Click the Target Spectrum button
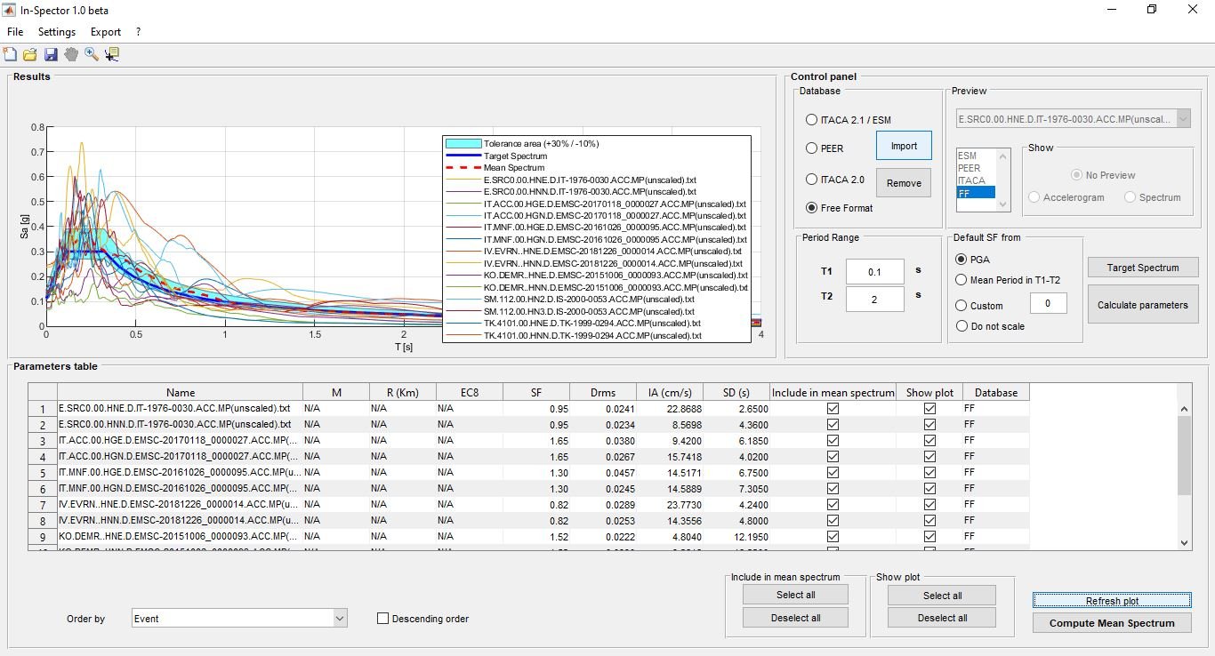This screenshot has height=656, width=1215. pos(1143,267)
